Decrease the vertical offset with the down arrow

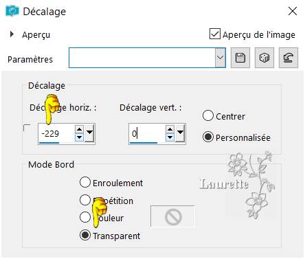170,137
